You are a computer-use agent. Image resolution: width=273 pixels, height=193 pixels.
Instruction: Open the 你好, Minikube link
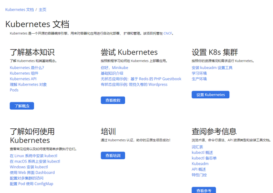tap(114, 67)
